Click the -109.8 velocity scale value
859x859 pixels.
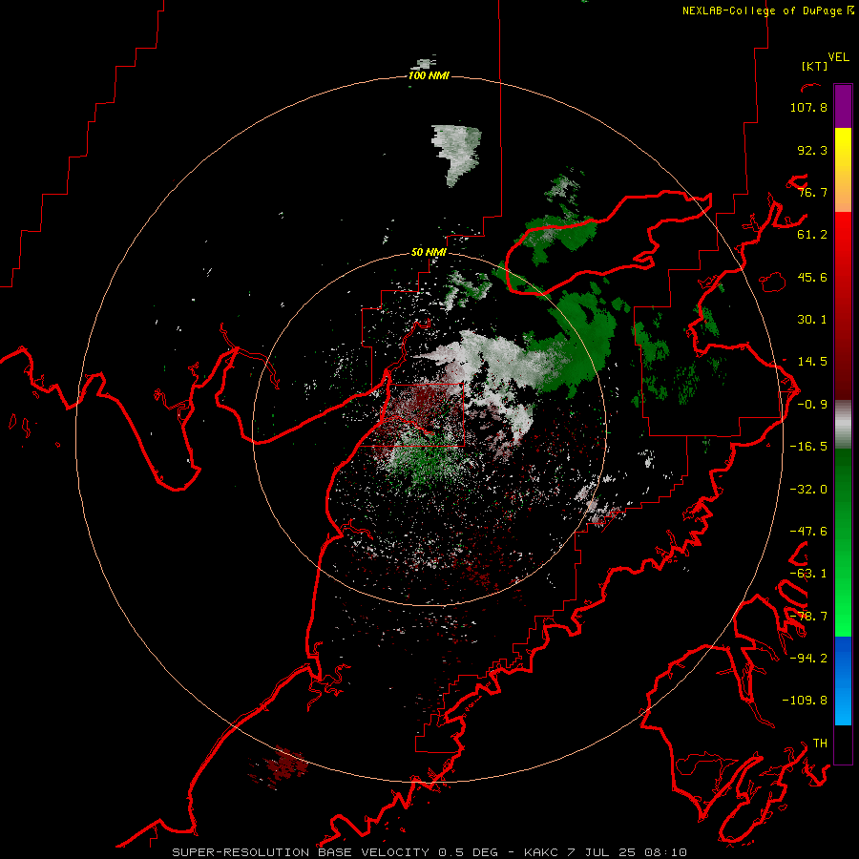[805, 701]
